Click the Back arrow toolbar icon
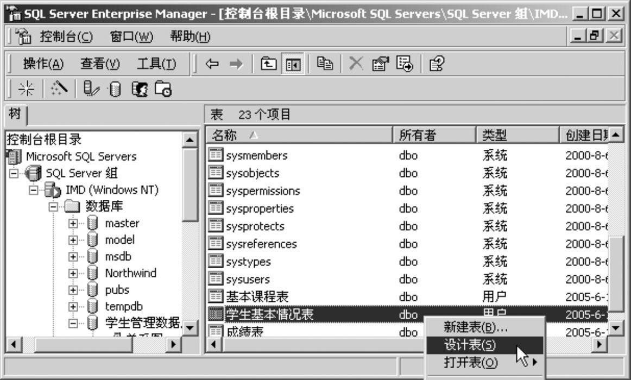The height and width of the screenshot is (380, 631). coord(212,64)
